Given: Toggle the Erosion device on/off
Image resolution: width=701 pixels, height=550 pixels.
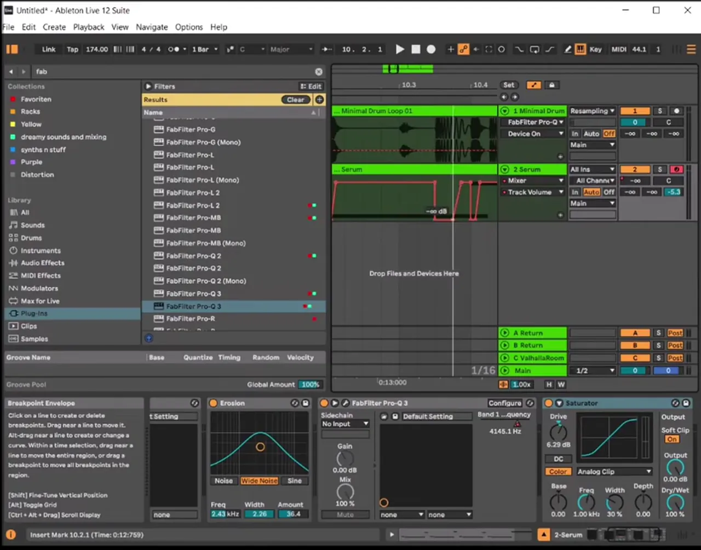Looking at the screenshot, I should [x=213, y=403].
